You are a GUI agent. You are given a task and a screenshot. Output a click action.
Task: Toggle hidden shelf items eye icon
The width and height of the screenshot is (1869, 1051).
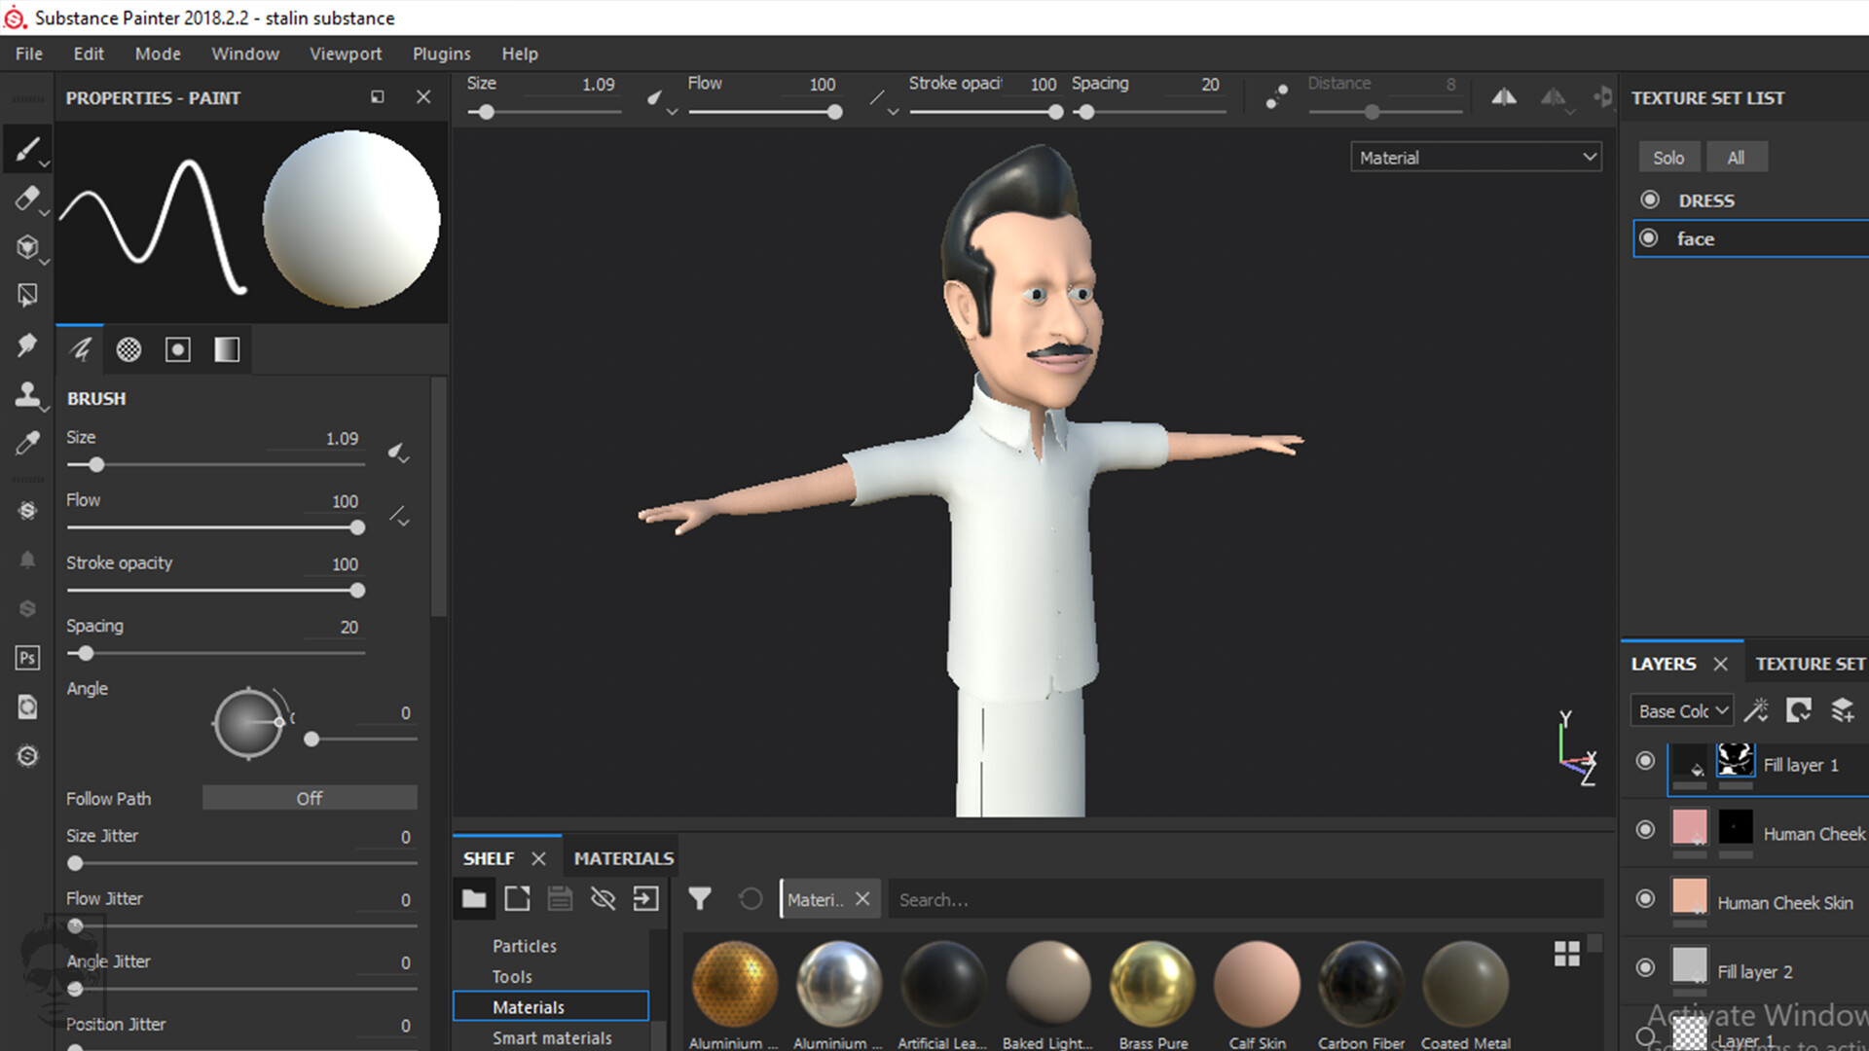click(603, 899)
